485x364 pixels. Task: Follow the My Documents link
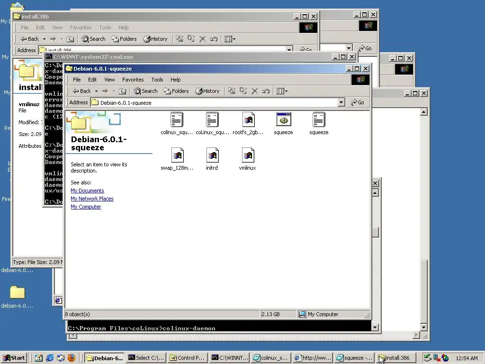[x=87, y=191]
